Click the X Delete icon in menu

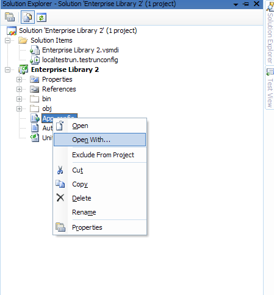(60, 197)
